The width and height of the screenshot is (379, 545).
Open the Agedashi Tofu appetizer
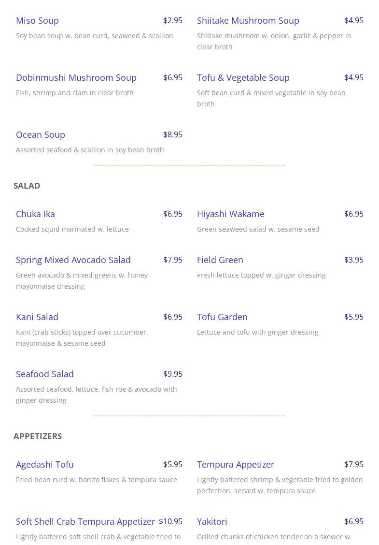point(44,464)
